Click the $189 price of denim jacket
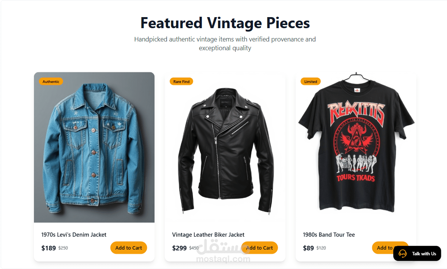The width and height of the screenshot is (447, 269). [48, 248]
